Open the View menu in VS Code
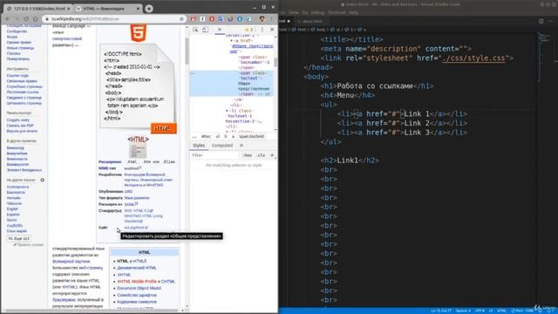Screen dimensions: 558x314 (294, 12)
